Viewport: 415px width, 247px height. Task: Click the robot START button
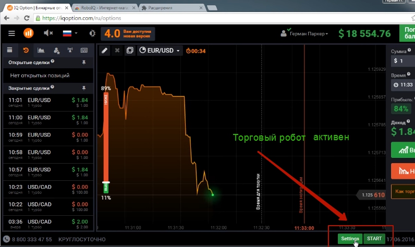pyautogui.click(x=374, y=239)
